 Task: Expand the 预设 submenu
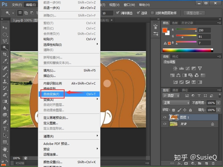tap(69, 149)
